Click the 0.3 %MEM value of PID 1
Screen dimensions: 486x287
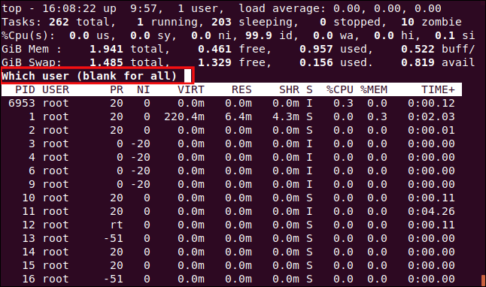[x=377, y=116]
